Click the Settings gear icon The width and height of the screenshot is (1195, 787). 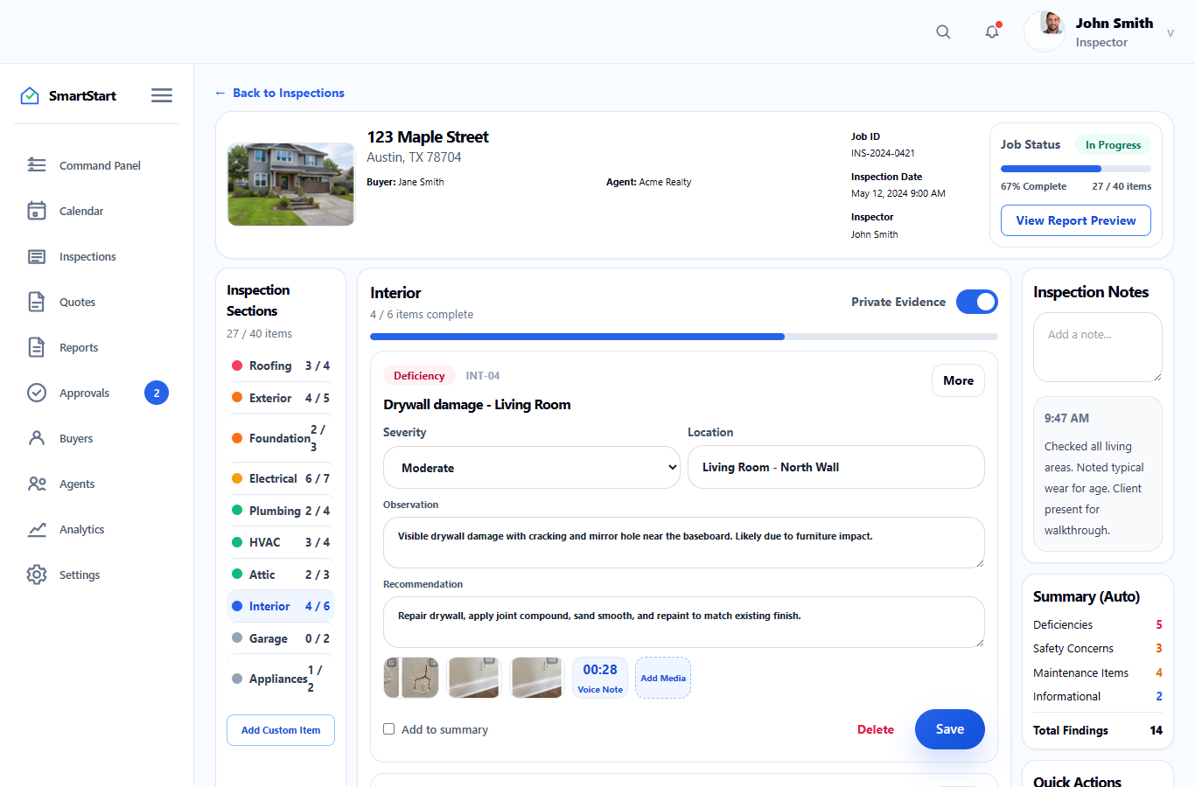(x=37, y=575)
